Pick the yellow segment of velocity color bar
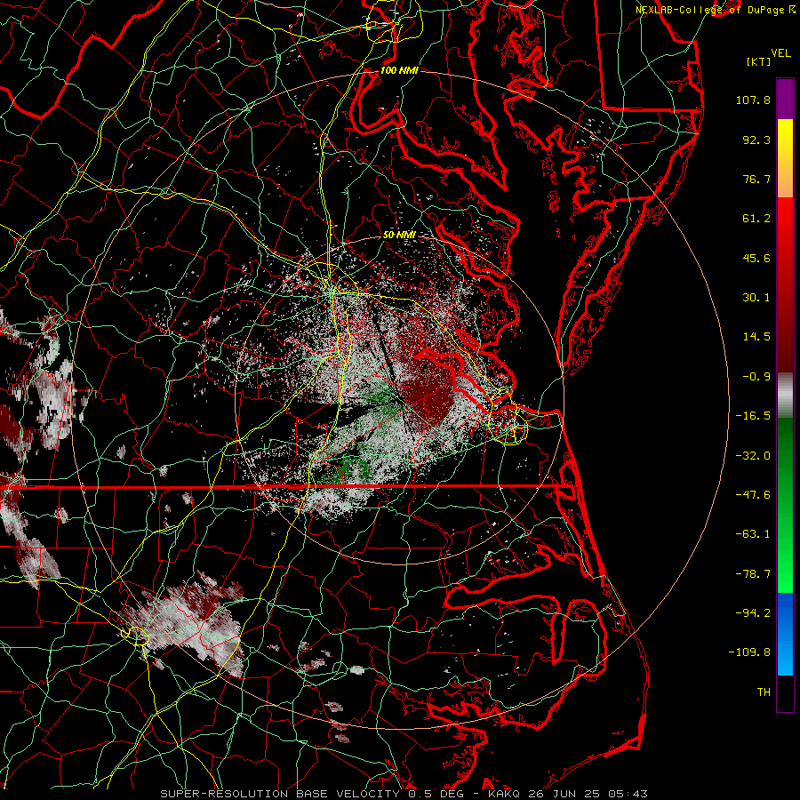Image resolution: width=800 pixels, height=800 pixels. click(785, 157)
